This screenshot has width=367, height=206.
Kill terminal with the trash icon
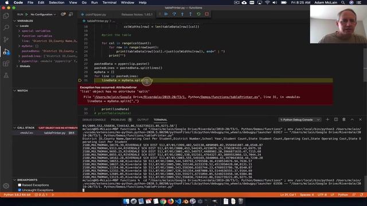(x=344, y=120)
